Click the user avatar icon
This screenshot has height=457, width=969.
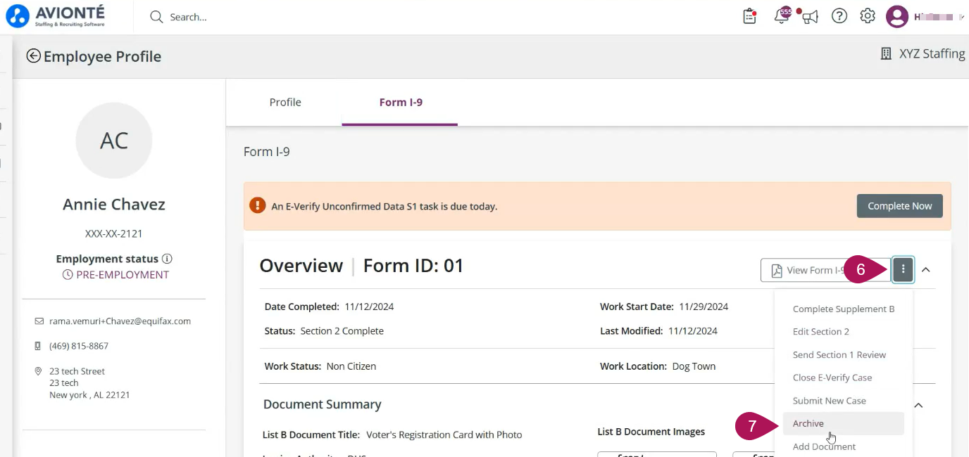pyautogui.click(x=897, y=16)
